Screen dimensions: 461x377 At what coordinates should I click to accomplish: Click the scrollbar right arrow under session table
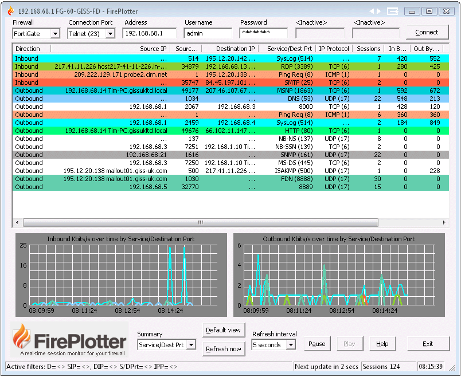pos(444,222)
